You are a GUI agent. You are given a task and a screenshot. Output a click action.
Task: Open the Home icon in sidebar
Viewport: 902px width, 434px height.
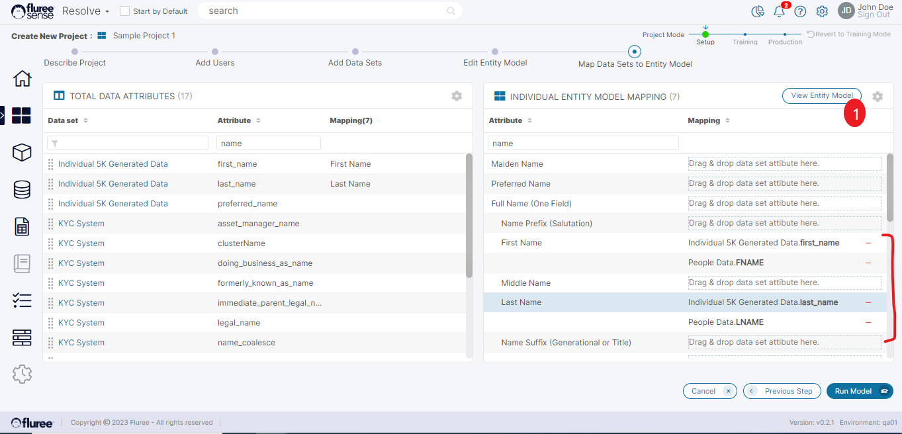[22, 78]
